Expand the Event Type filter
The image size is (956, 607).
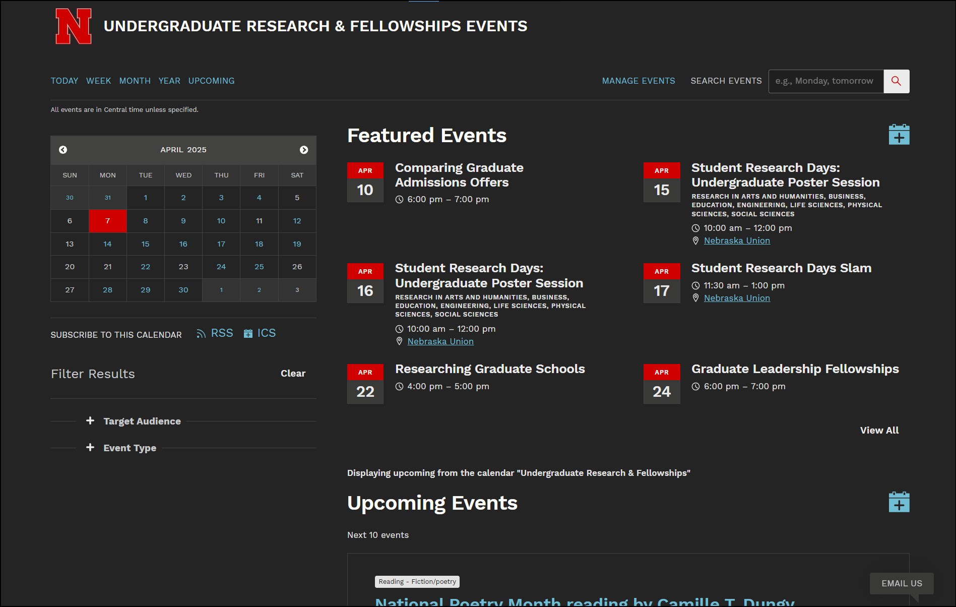(x=130, y=448)
